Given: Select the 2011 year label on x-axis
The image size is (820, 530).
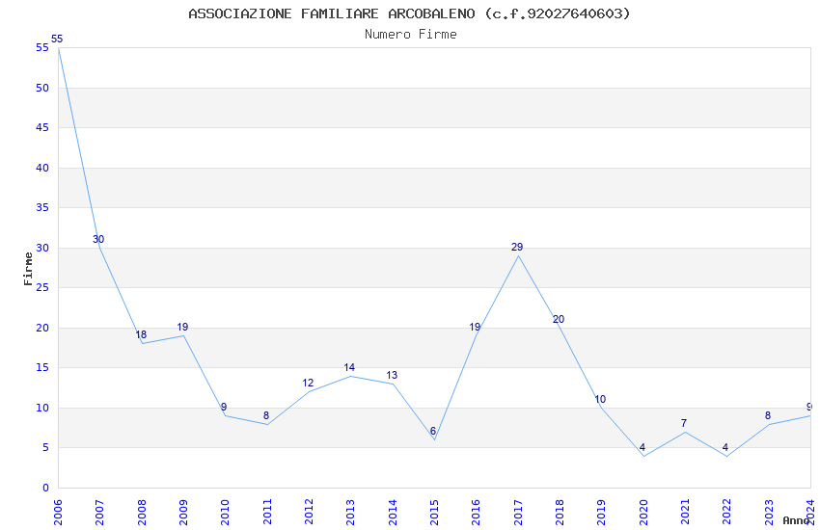Looking at the screenshot, I should click(x=266, y=513).
